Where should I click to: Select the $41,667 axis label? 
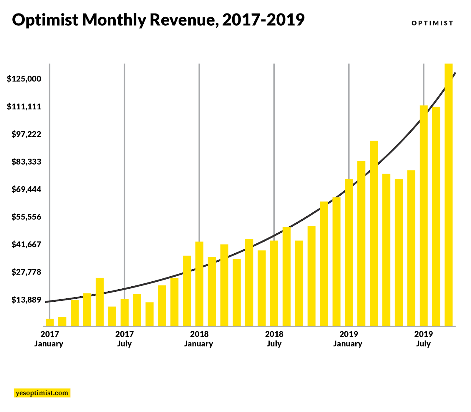(x=26, y=245)
